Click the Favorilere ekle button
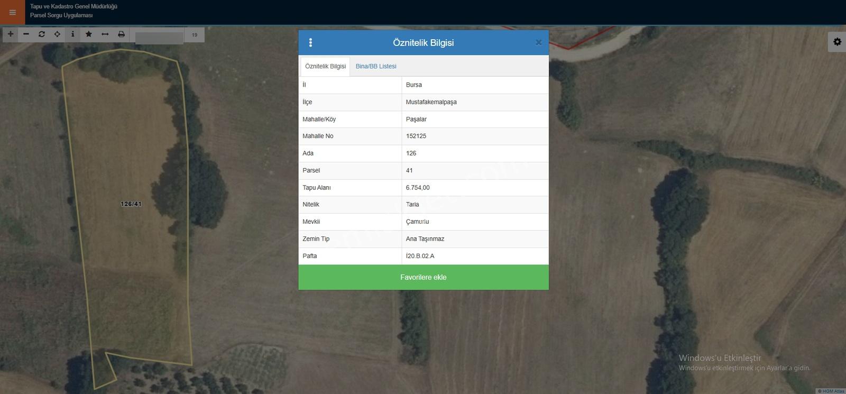The image size is (846, 394). click(424, 277)
